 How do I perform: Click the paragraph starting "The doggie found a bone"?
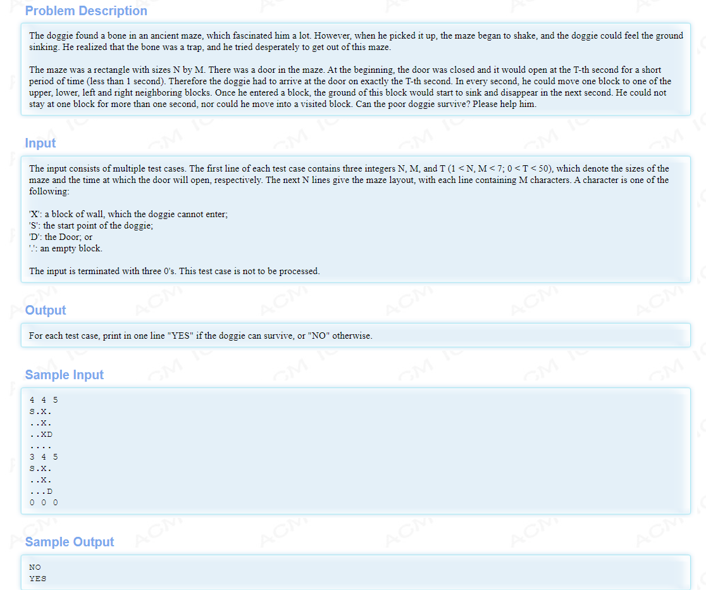(356, 41)
